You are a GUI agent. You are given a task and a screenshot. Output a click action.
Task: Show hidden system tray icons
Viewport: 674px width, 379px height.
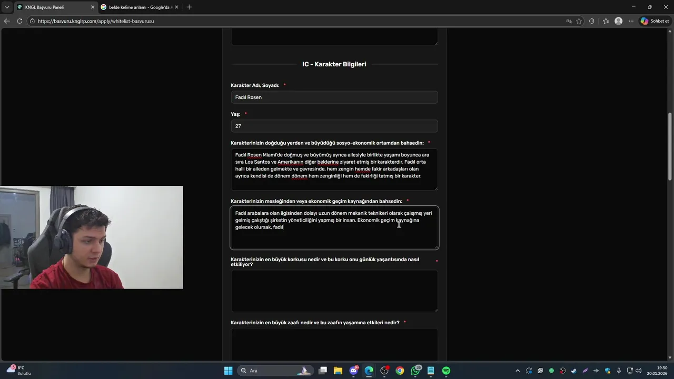click(x=518, y=371)
